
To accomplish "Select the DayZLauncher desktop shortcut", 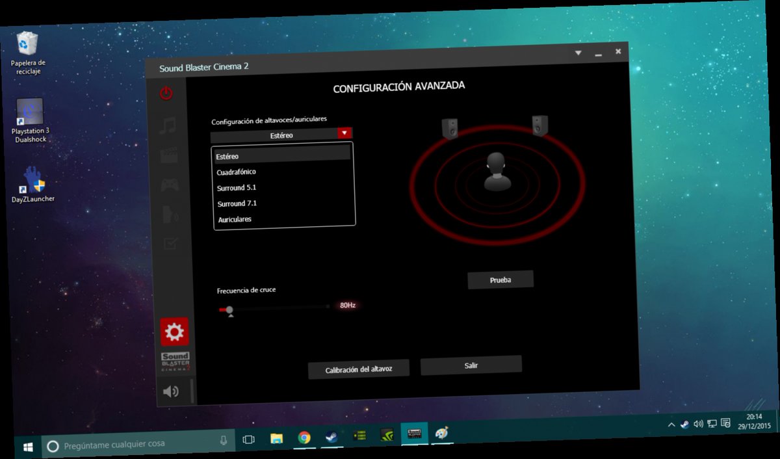I will (33, 185).
